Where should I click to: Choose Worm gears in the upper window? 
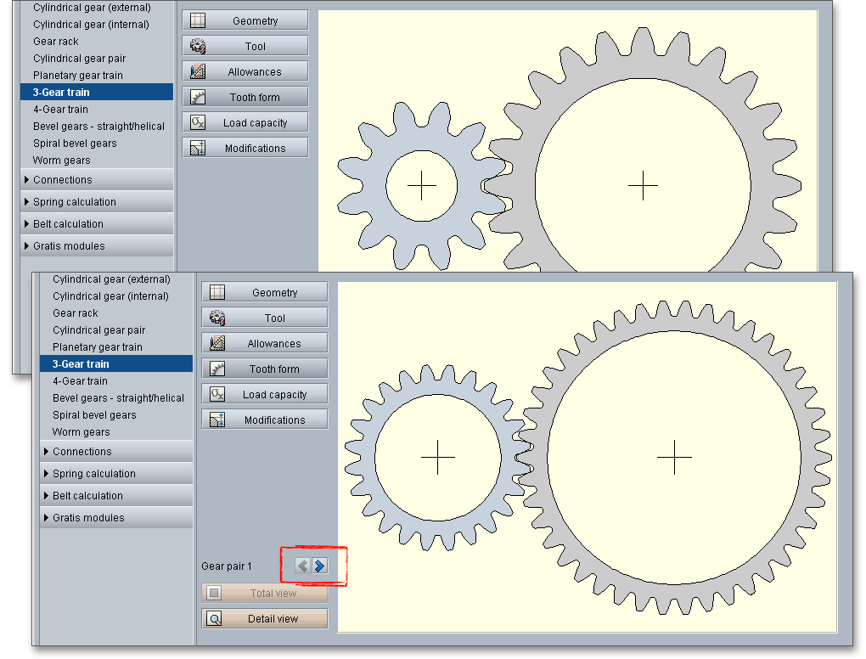61,161
